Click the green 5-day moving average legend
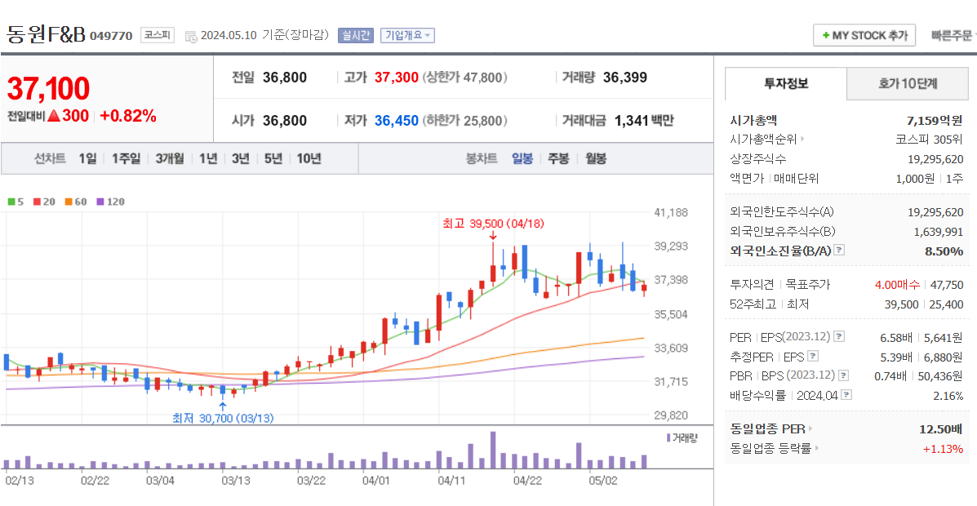977x506 pixels. click(x=16, y=202)
